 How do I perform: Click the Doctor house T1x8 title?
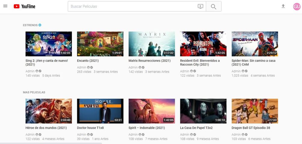(90, 128)
